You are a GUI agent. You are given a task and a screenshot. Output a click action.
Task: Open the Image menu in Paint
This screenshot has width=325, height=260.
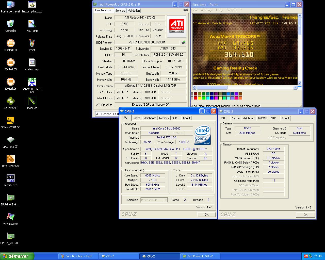220,10
